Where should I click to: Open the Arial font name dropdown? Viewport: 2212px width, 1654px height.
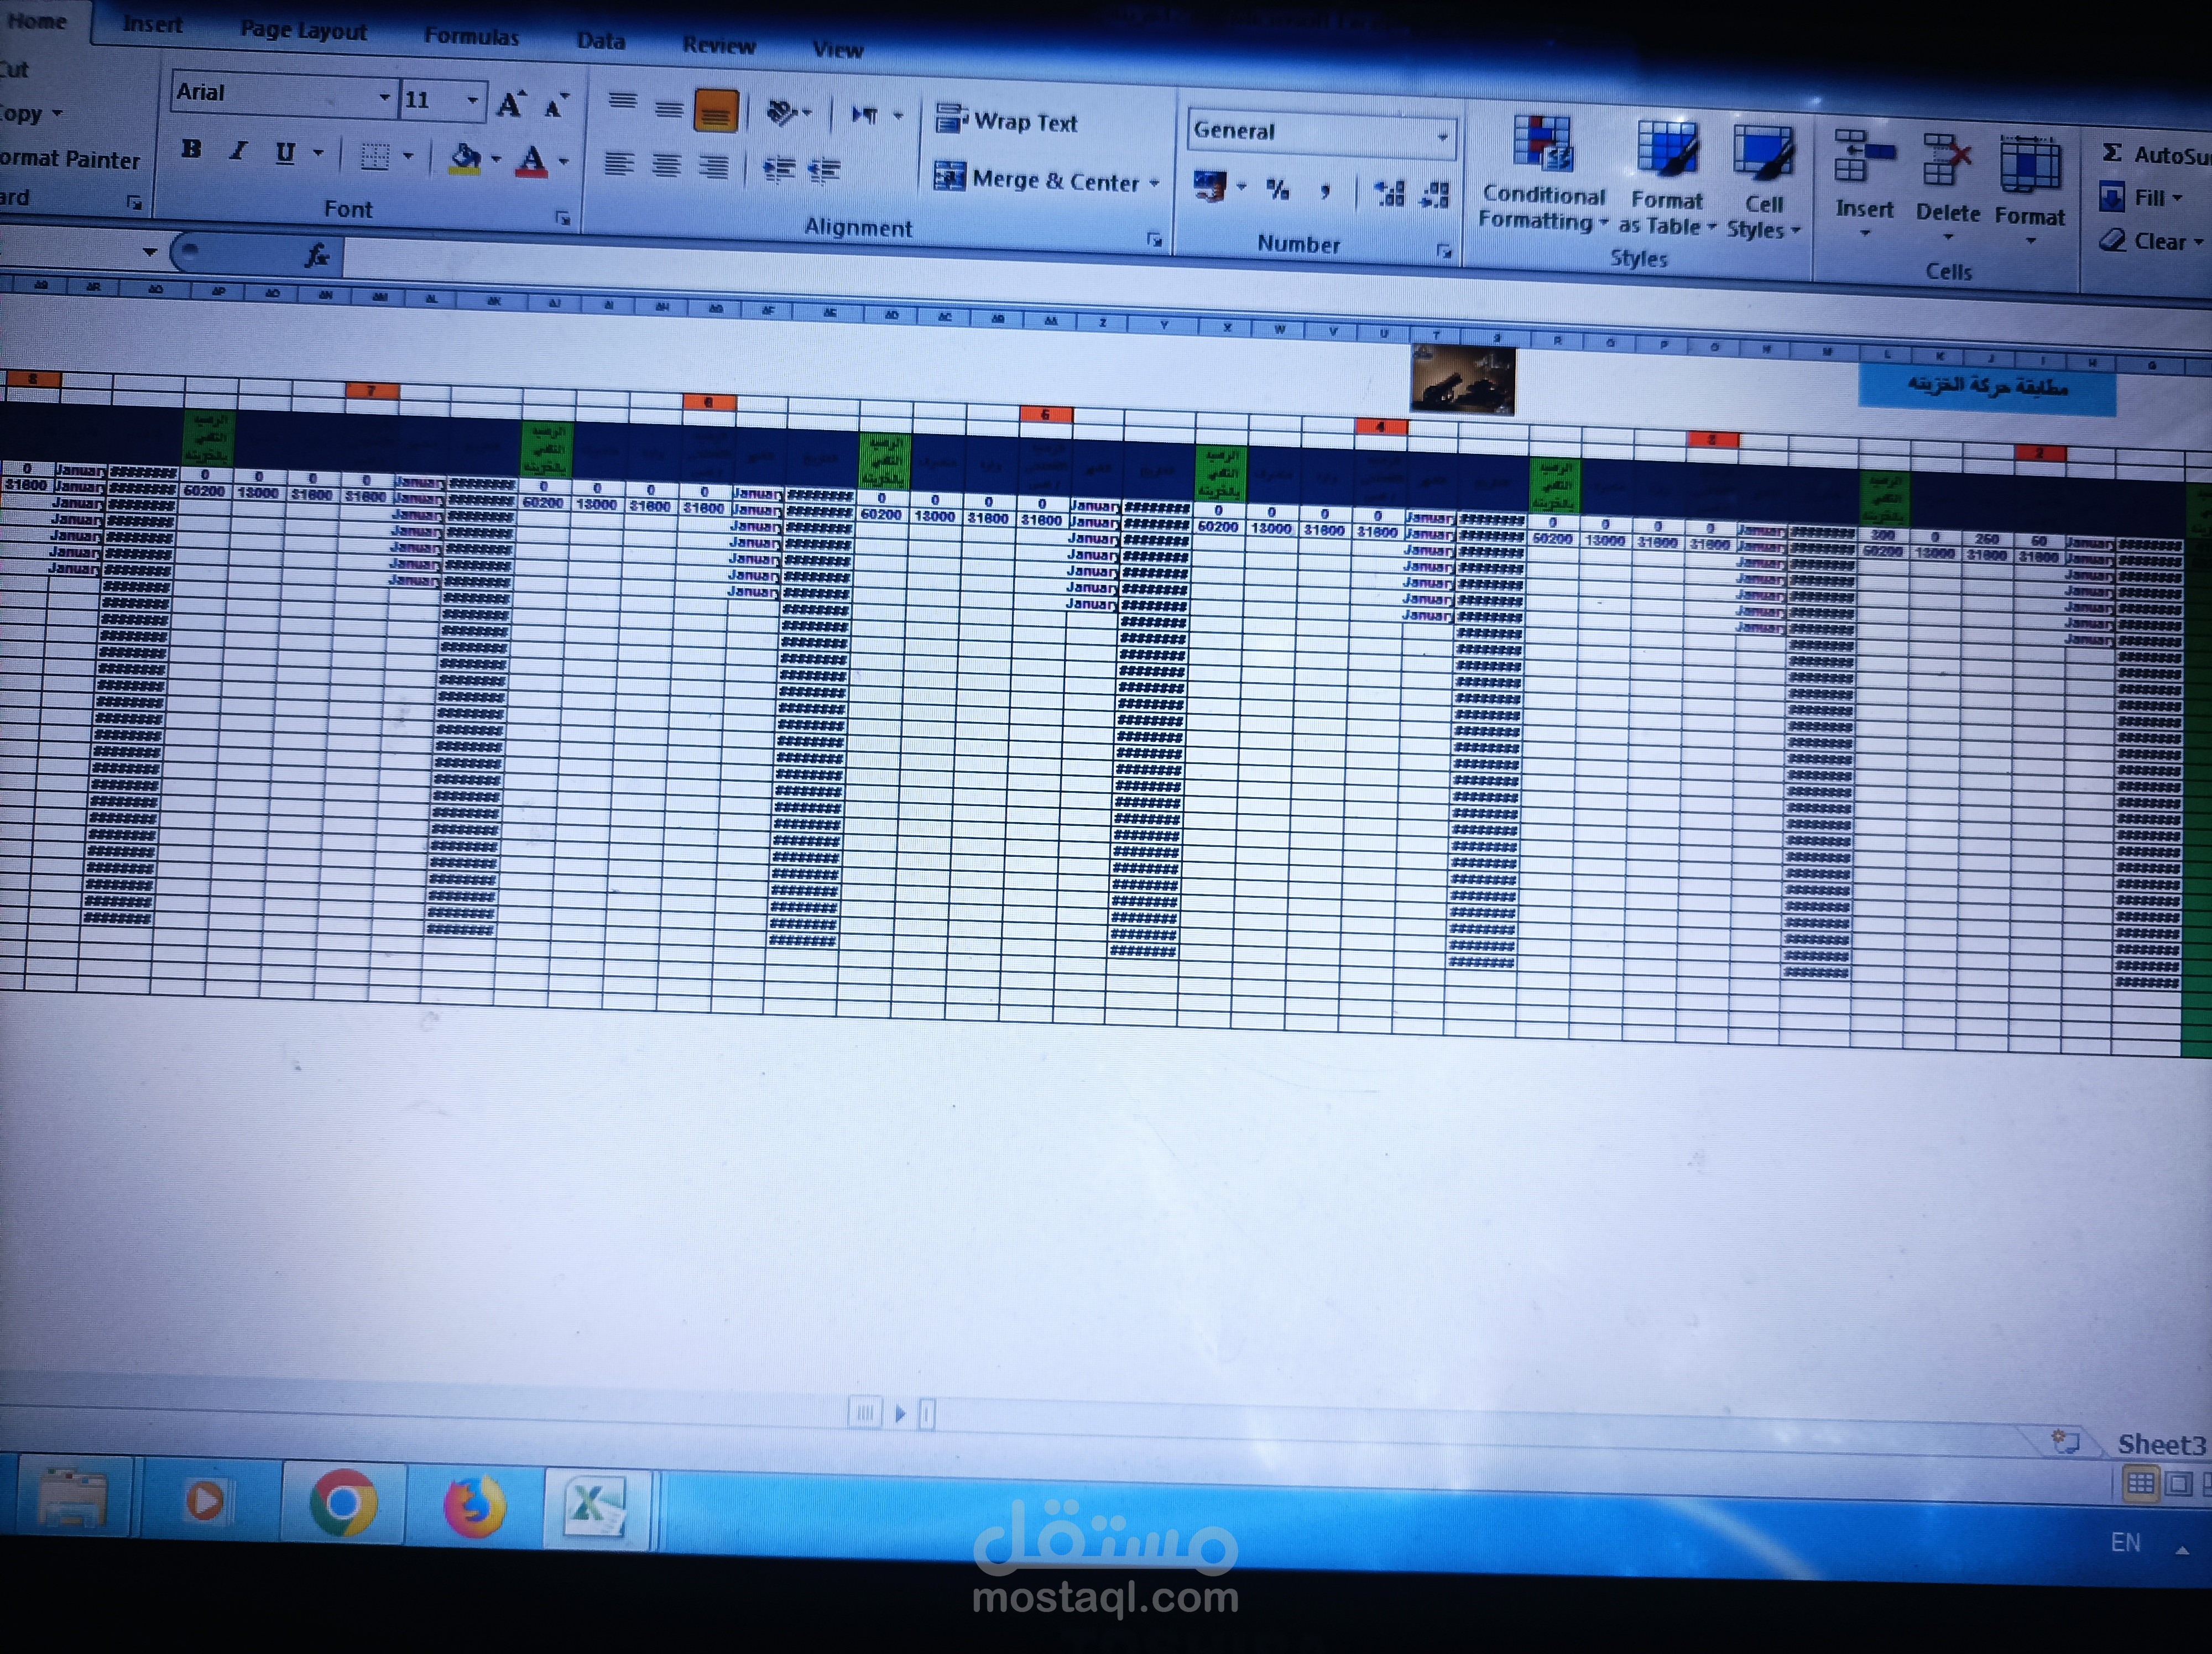[x=384, y=98]
